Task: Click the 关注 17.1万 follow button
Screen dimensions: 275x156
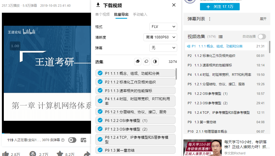Action: point(220,6)
